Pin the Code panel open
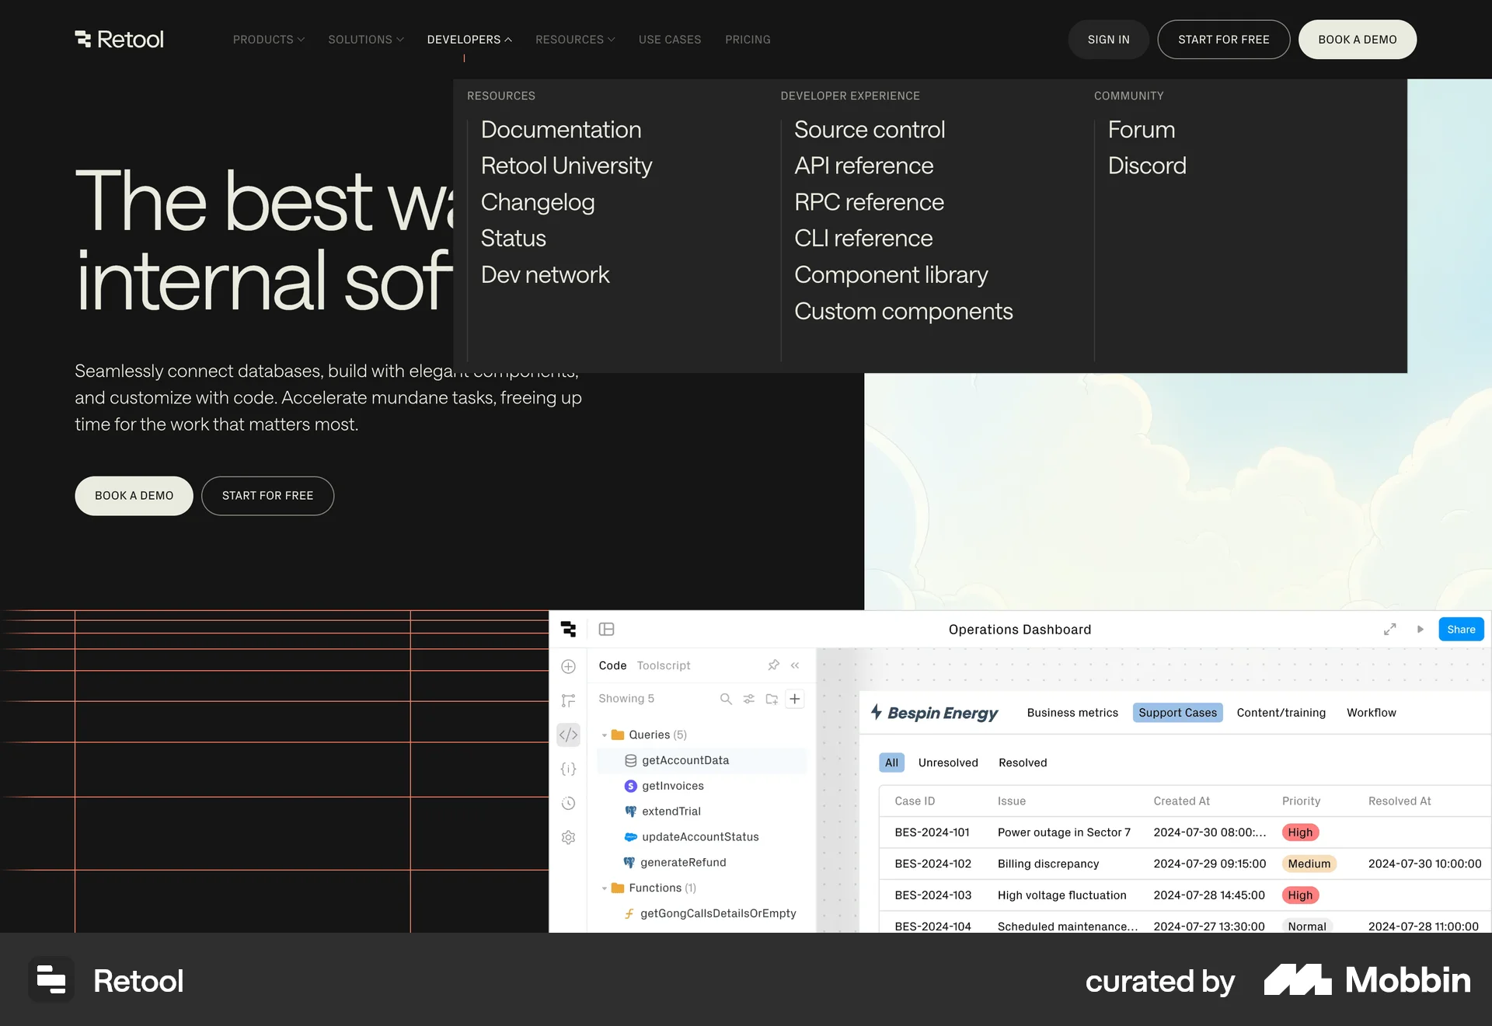Viewport: 1492px width, 1026px height. pyautogui.click(x=773, y=665)
